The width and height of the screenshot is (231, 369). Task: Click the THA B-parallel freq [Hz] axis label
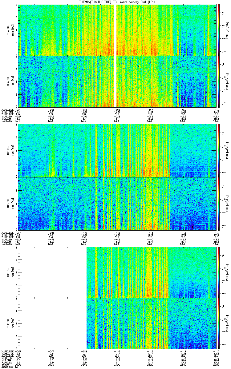click(x=13, y=81)
